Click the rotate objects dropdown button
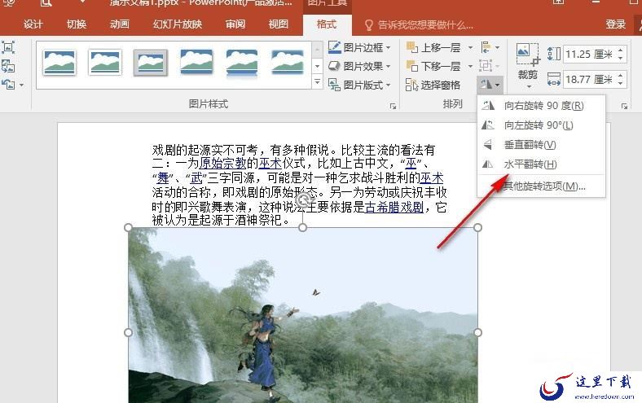 coord(490,85)
